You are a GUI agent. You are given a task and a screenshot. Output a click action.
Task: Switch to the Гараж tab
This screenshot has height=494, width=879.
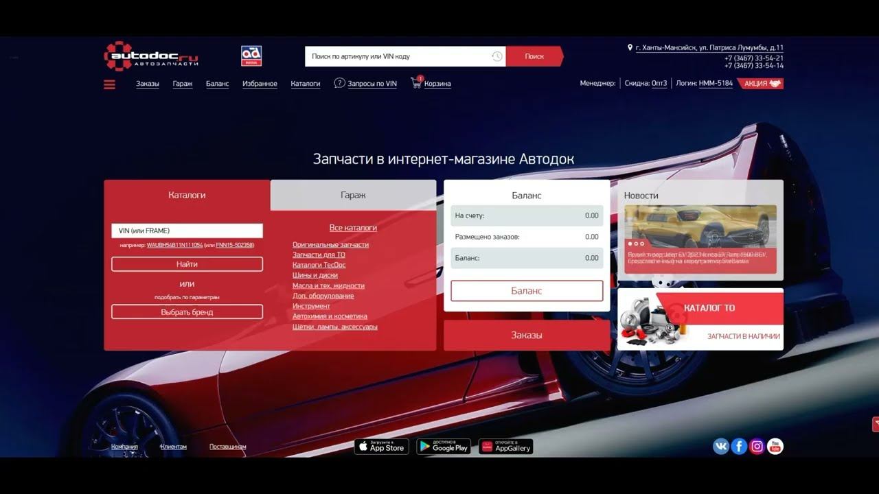click(353, 195)
